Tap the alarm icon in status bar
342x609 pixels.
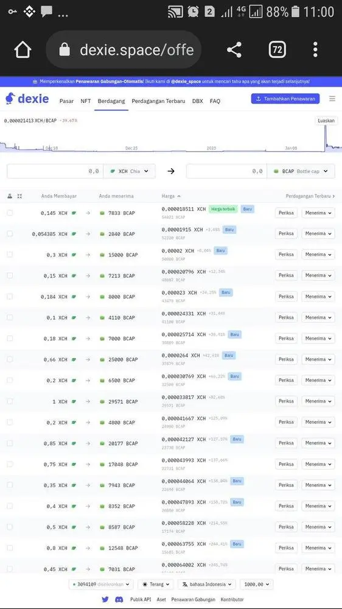point(193,12)
